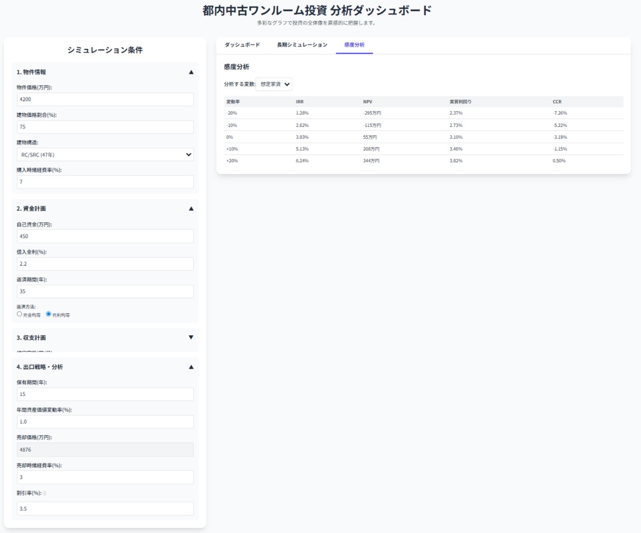
Task: Click the NPV value 344万円
Action: [371, 161]
